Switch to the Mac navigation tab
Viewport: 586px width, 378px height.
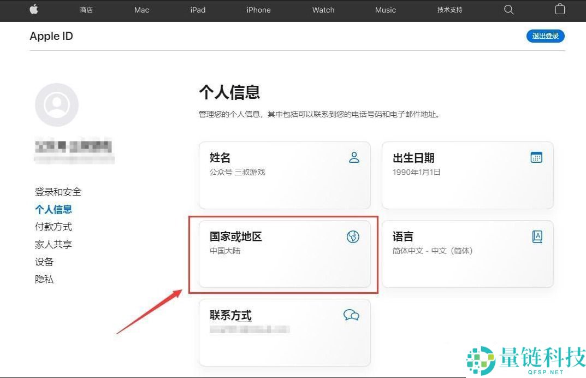pos(141,10)
